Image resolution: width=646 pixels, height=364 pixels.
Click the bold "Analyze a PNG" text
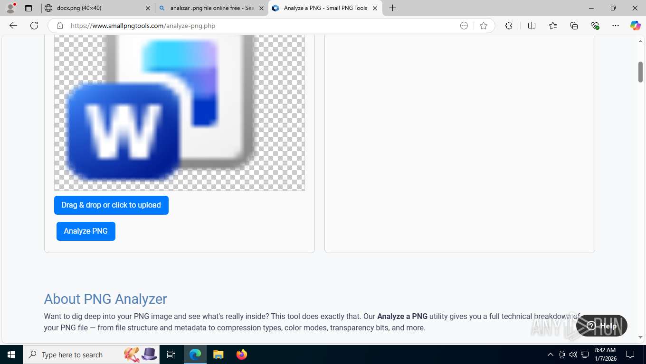(x=402, y=316)
